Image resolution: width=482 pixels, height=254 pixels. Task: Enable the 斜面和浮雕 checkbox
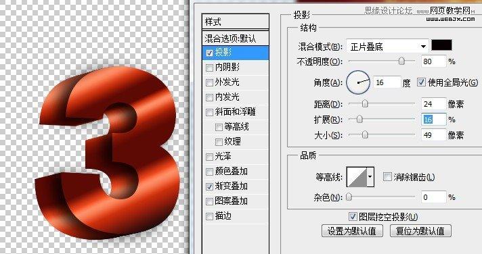tap(209, 112)
